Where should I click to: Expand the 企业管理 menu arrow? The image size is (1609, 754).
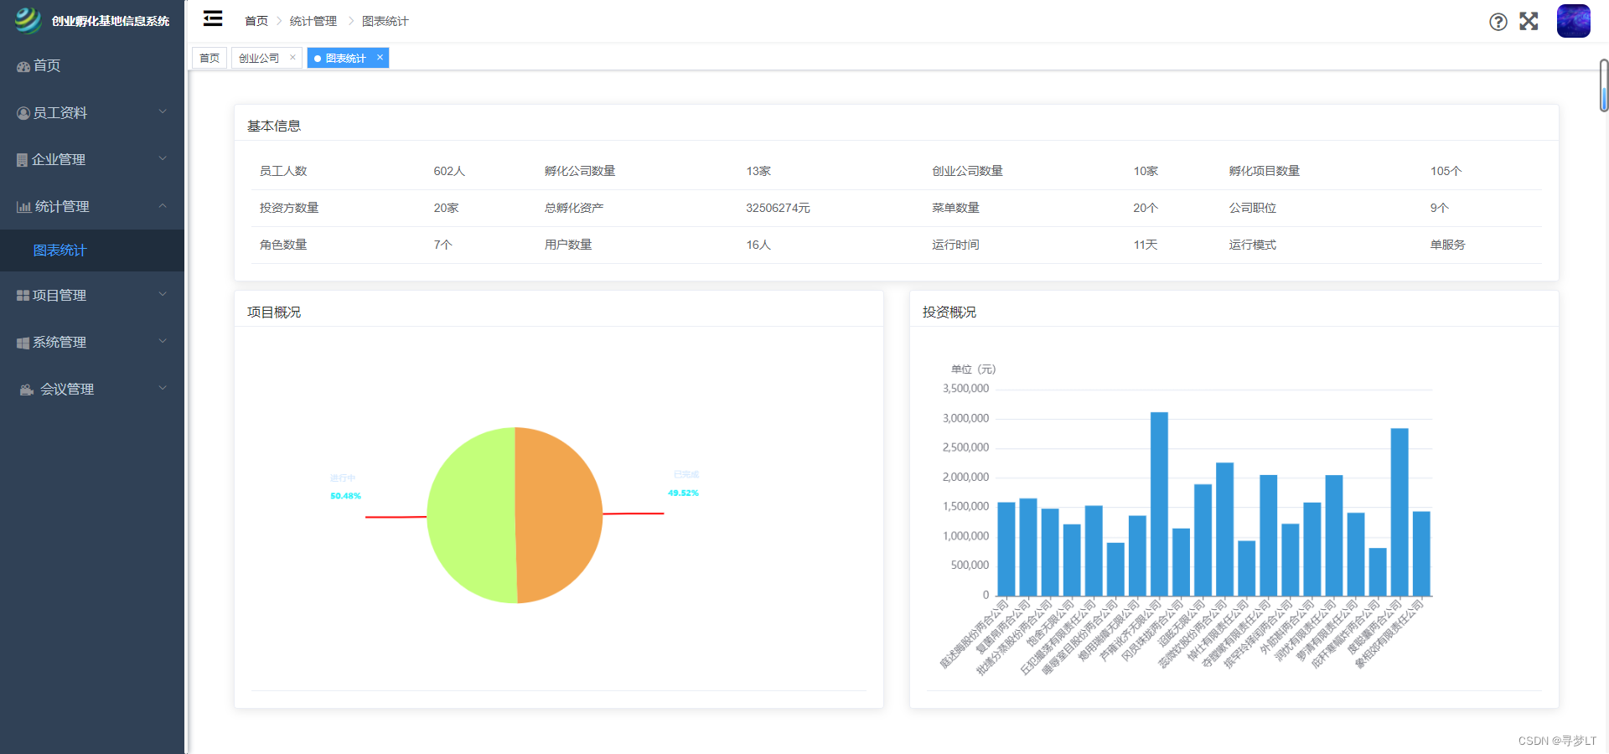(x=163, y=158)
